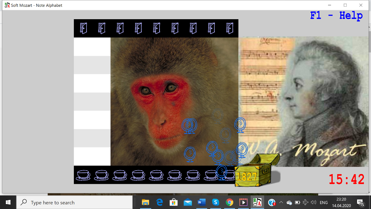This screenshot has width=371, height=209.
Task: Click the help icon with red alert badge
Action: coord(272,202)
